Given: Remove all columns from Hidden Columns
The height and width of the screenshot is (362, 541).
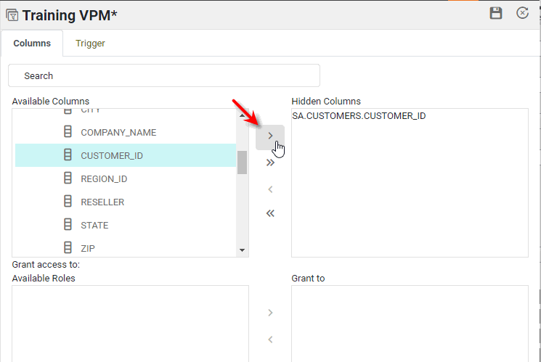Looking at the screenshot, I should click(270, 213).
